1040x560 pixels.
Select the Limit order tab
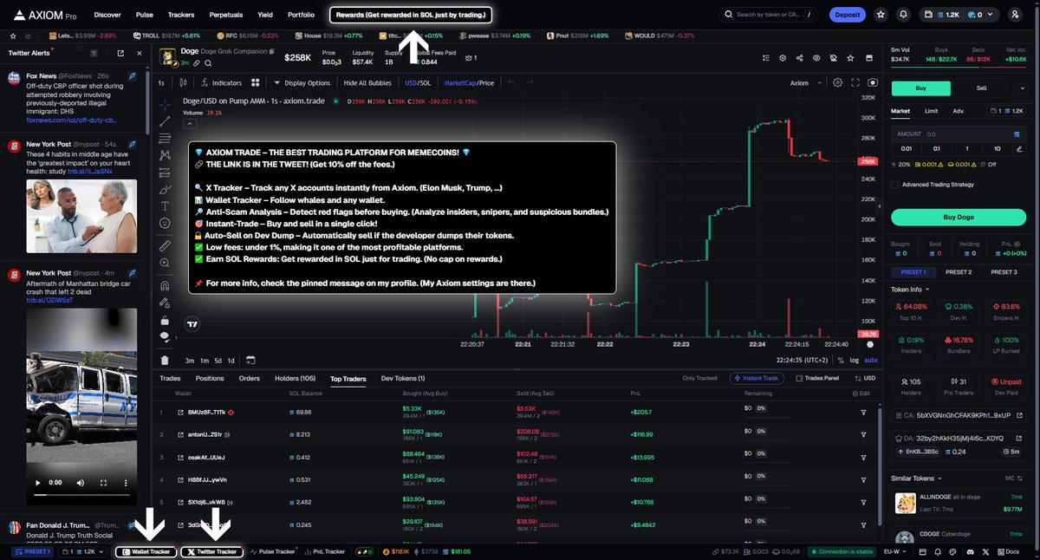(931, 111)
